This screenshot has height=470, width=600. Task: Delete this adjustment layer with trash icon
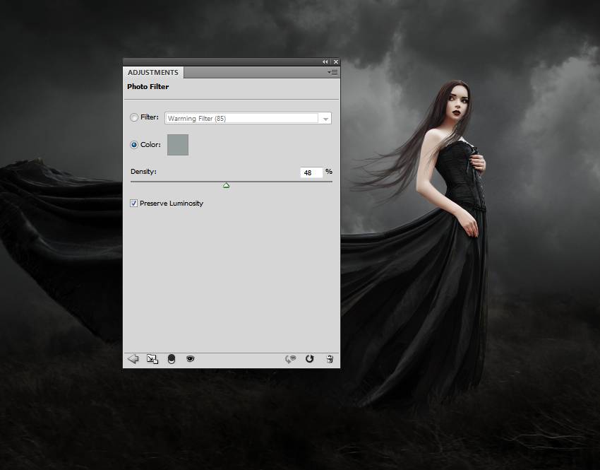[329, 359]
